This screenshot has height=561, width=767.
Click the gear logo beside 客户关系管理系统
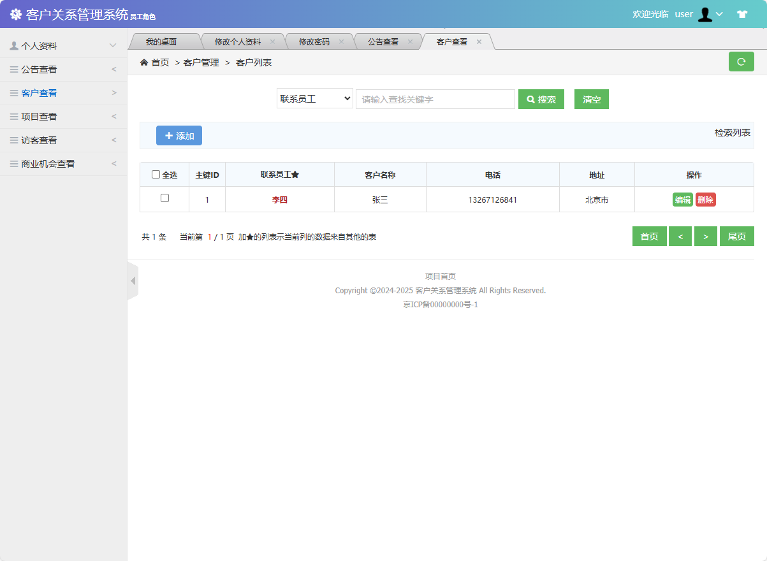(x=15, y=13)
